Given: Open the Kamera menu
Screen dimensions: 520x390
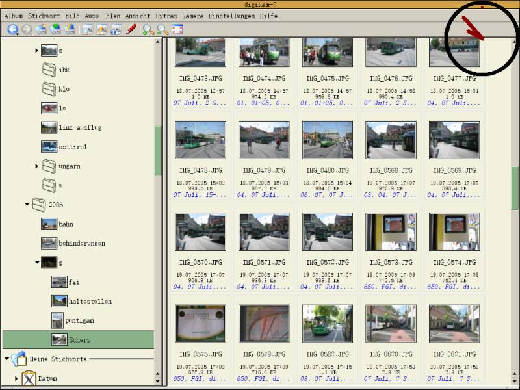Looking at the screenshot, I should (x=192, y=16).
